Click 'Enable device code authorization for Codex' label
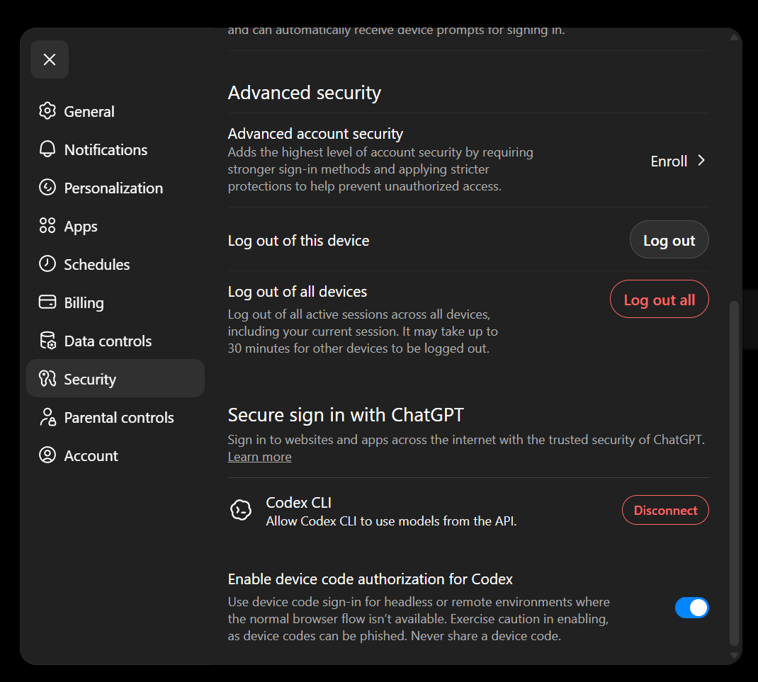 pyautogui.click(x=370, y=579)
